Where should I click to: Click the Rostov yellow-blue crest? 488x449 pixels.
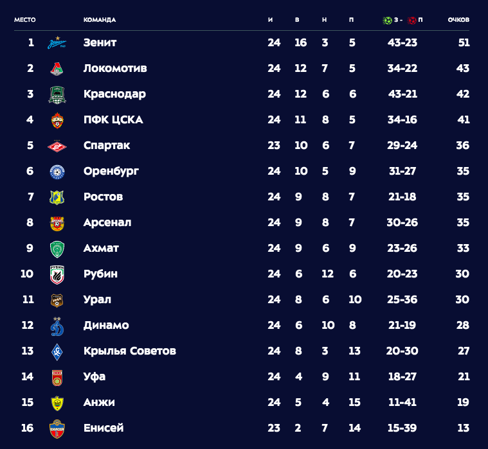point(57,197)
